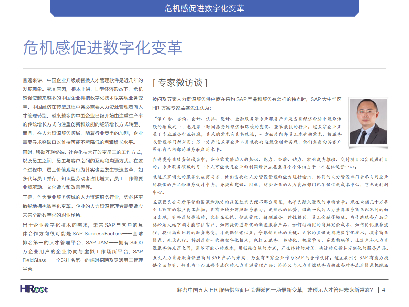Click the header banner 危机感促进数字化变革
This screenshot has width=409, height=307.
point(204,8)
